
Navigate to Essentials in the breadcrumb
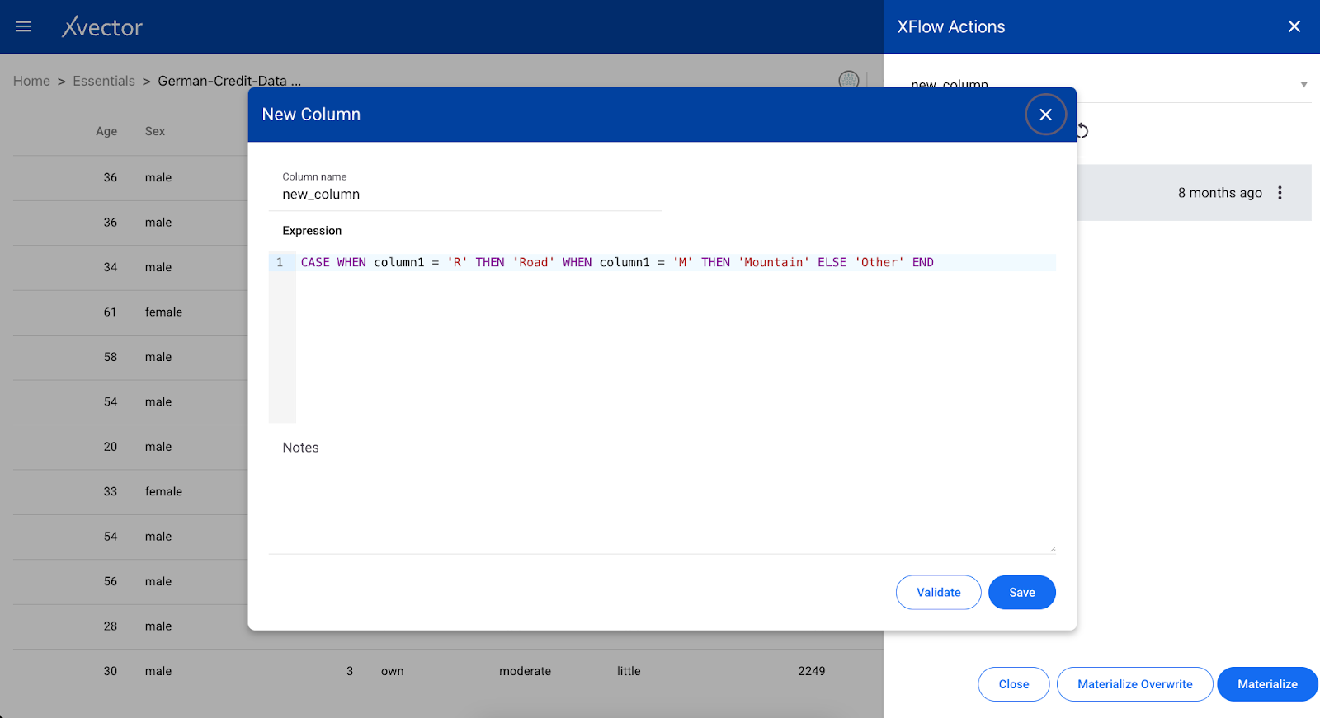click(x=104, y=81)
